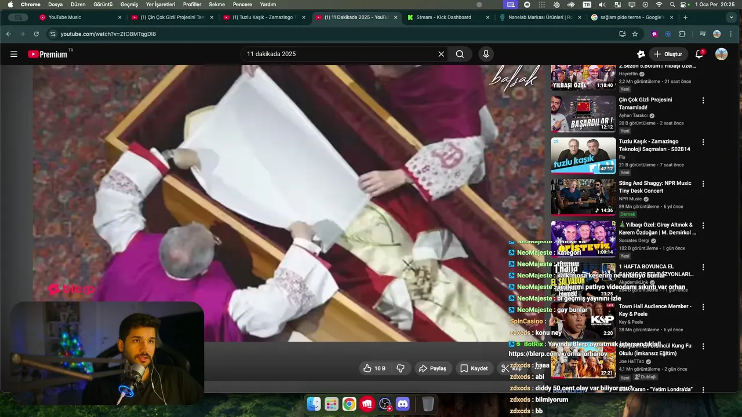This screenshot has height=417, width=742.
Task: Dislike the video with the thumbs down icon
Action: tap(400, 368)
